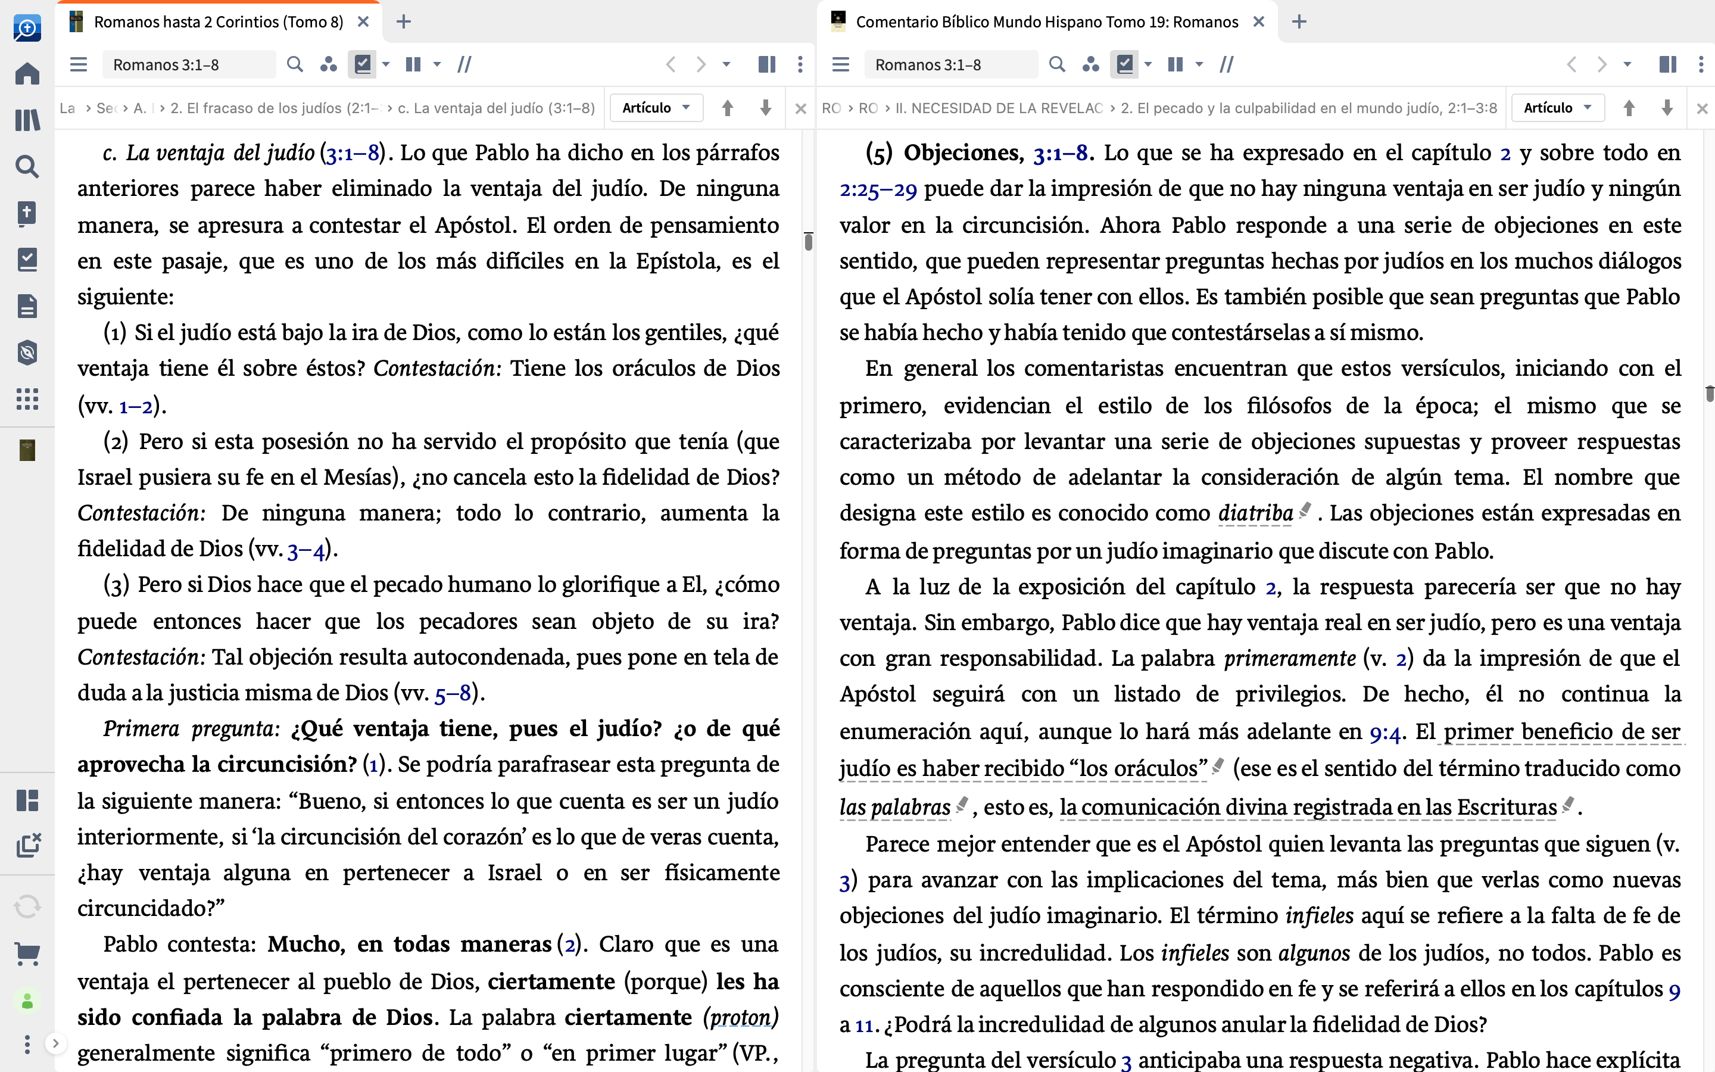Expand history dropdown in left panel
Viewport: 1715px width, 1072px height.
coord(726,64)
